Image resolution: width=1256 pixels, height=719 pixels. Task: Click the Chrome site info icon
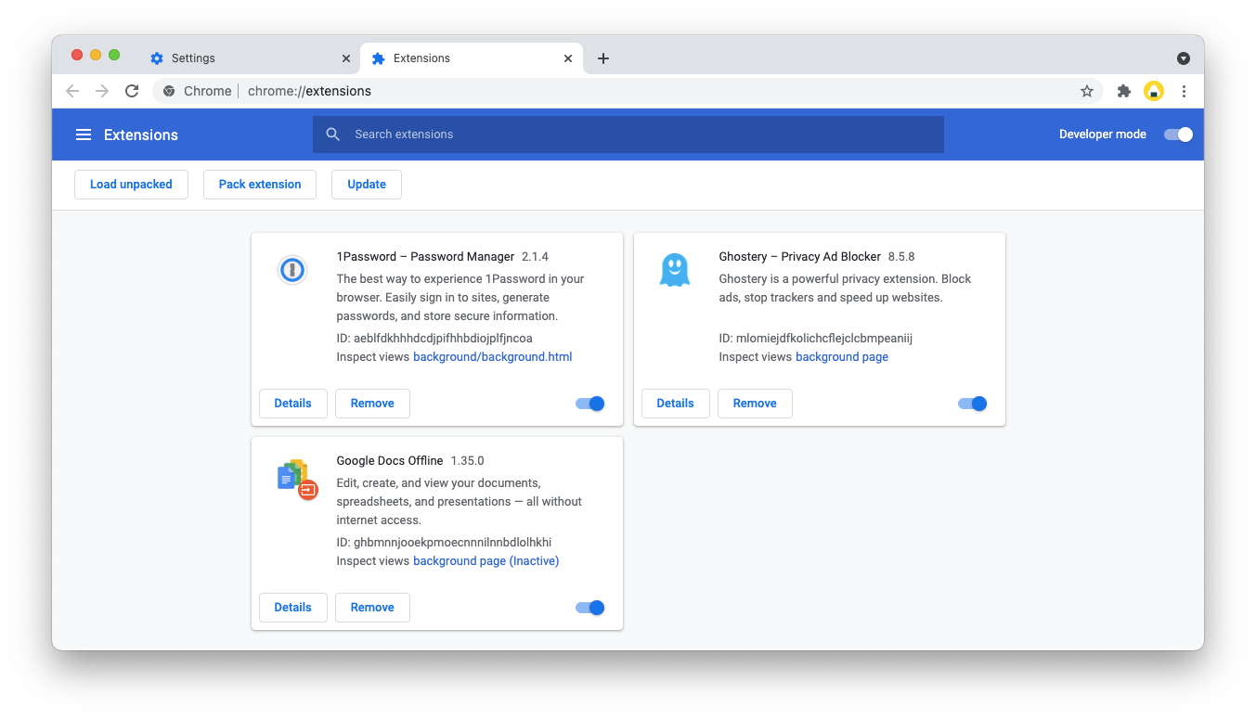169,91
